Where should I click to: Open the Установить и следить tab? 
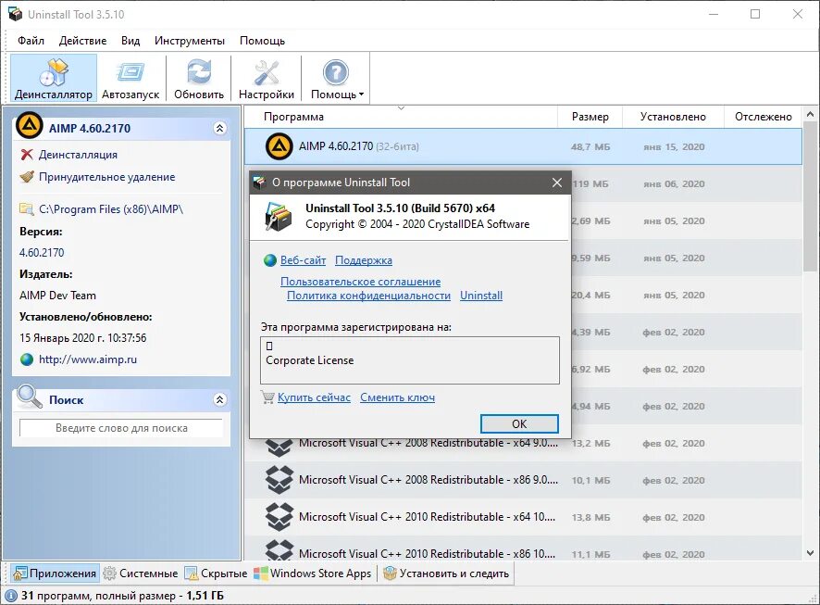click(x=445, y=573)
